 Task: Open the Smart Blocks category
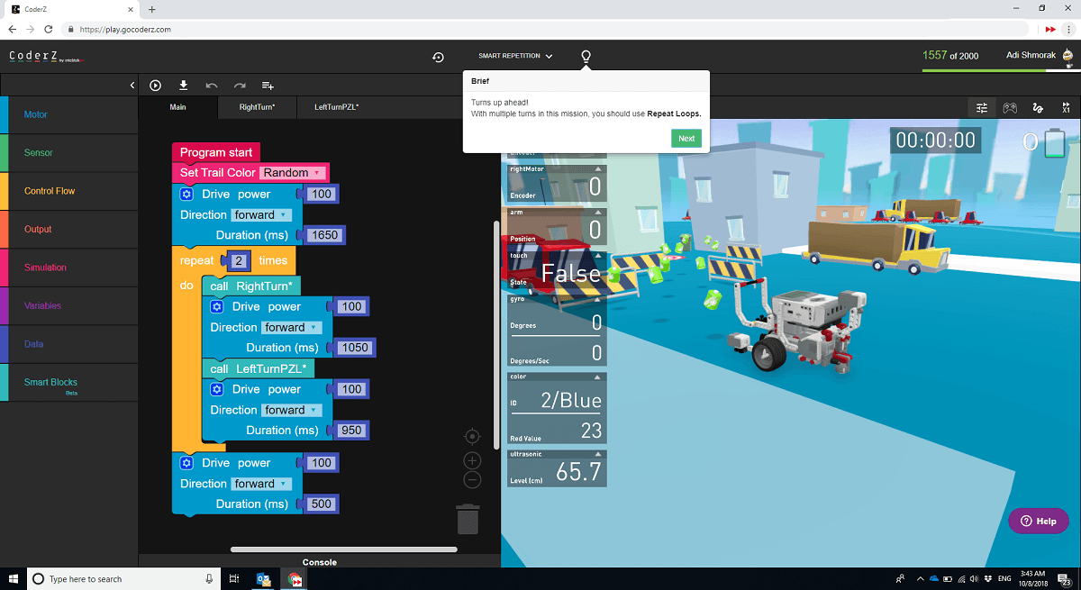50,382
